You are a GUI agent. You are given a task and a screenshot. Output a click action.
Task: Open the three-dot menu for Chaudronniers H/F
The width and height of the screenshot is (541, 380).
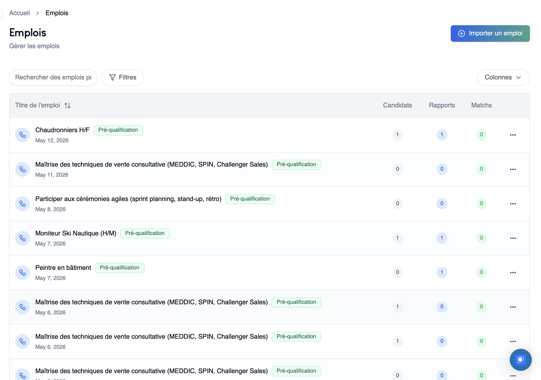pos(513,135)
